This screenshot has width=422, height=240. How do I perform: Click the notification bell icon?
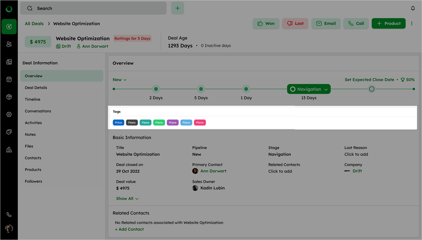click(413, 8)
